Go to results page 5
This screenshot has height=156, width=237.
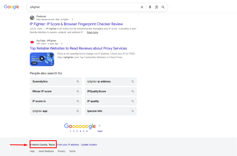[x=84, y=131]
